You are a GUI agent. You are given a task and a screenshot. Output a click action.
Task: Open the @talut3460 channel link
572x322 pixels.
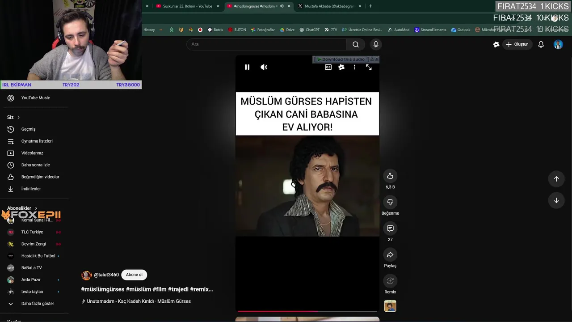(106, 275)
